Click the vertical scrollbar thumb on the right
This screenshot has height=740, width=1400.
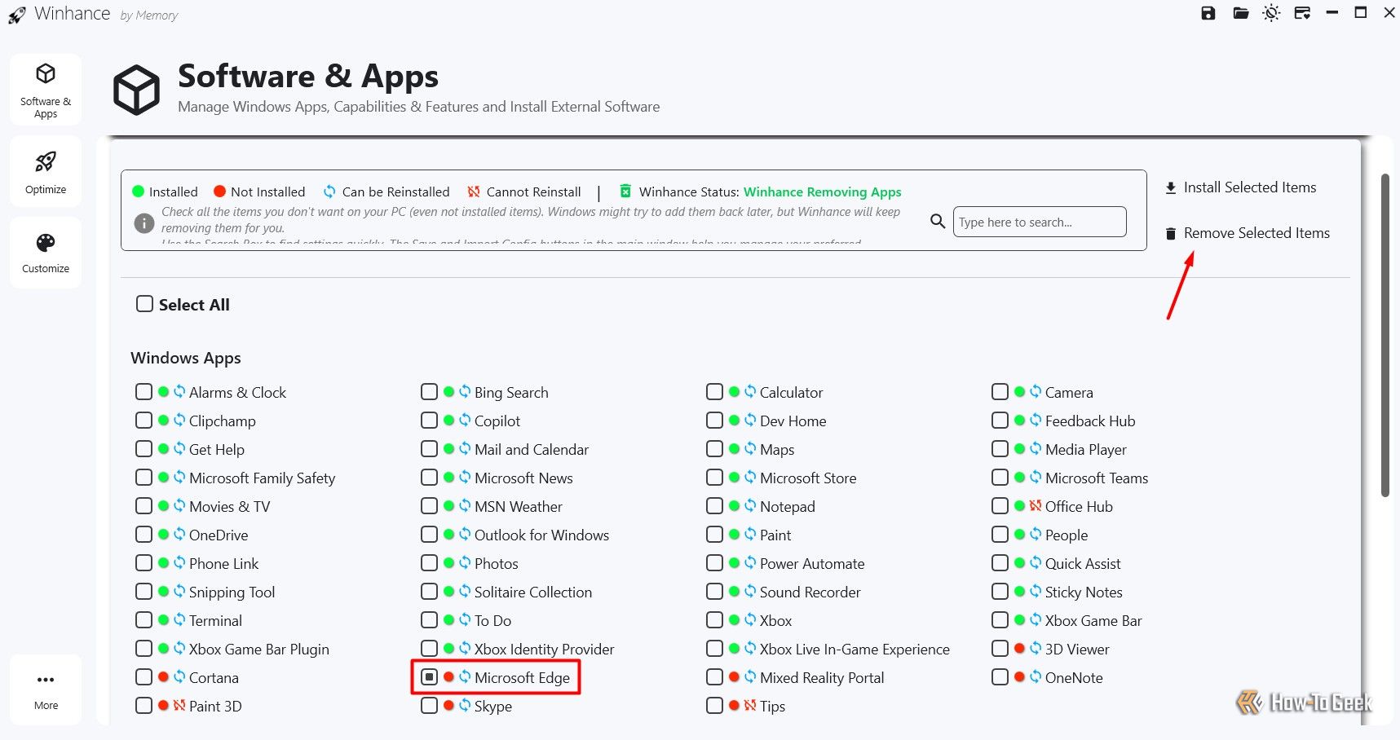(1385, 335)
